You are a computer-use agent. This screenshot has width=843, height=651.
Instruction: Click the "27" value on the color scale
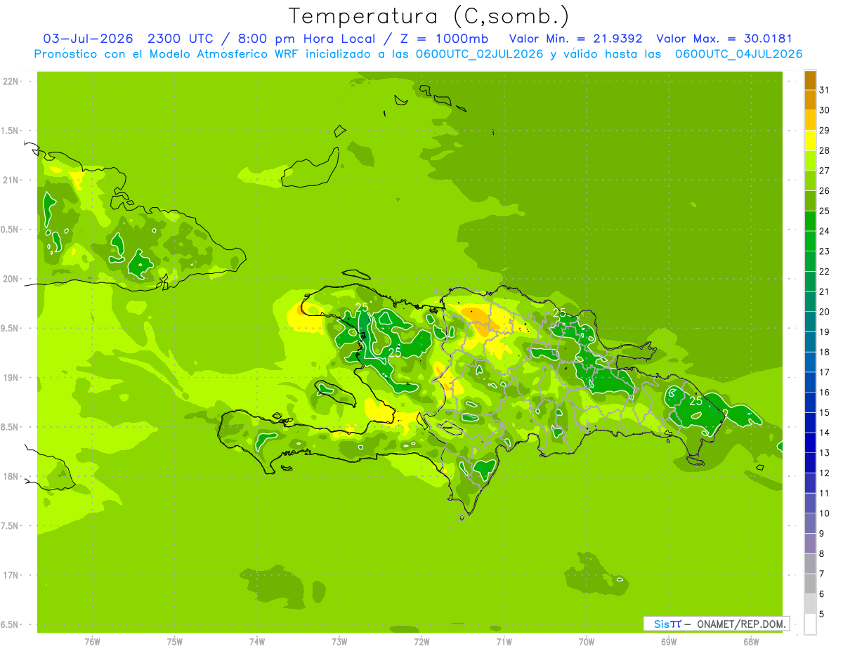825,171
